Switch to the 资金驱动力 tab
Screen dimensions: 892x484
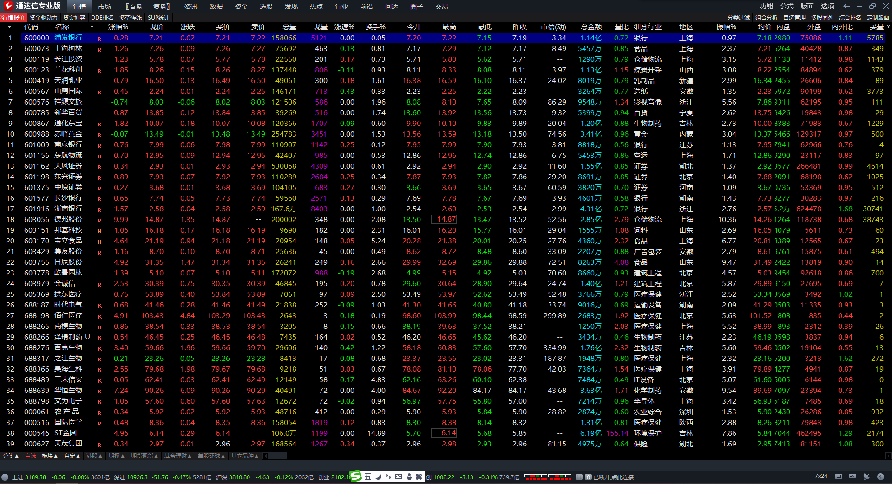[44, 18]
